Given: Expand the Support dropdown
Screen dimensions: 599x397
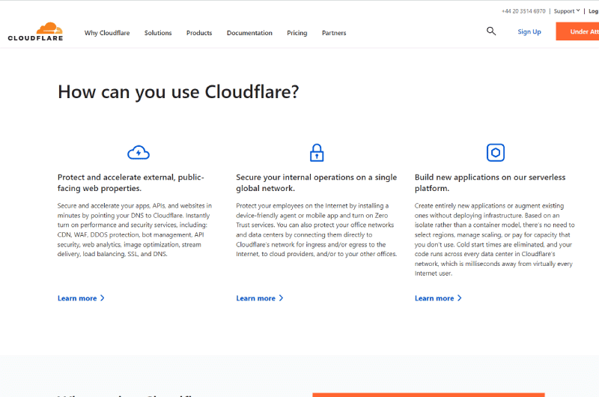Looking at the screenshot, I should tap(567, 11).
